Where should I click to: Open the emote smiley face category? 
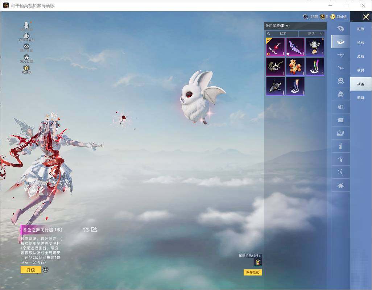click(x=341, y=81)
